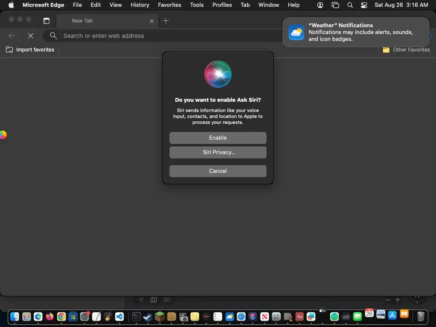Open the Microsoft Edge app menu
The width and height of the screenshot is (436, 327).
coord(43,5)
